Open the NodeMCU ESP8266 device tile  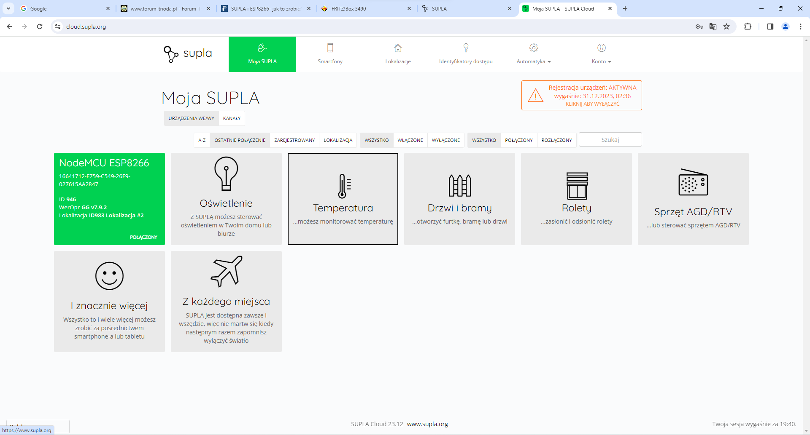pyautogui.click(x=109, y=199)
